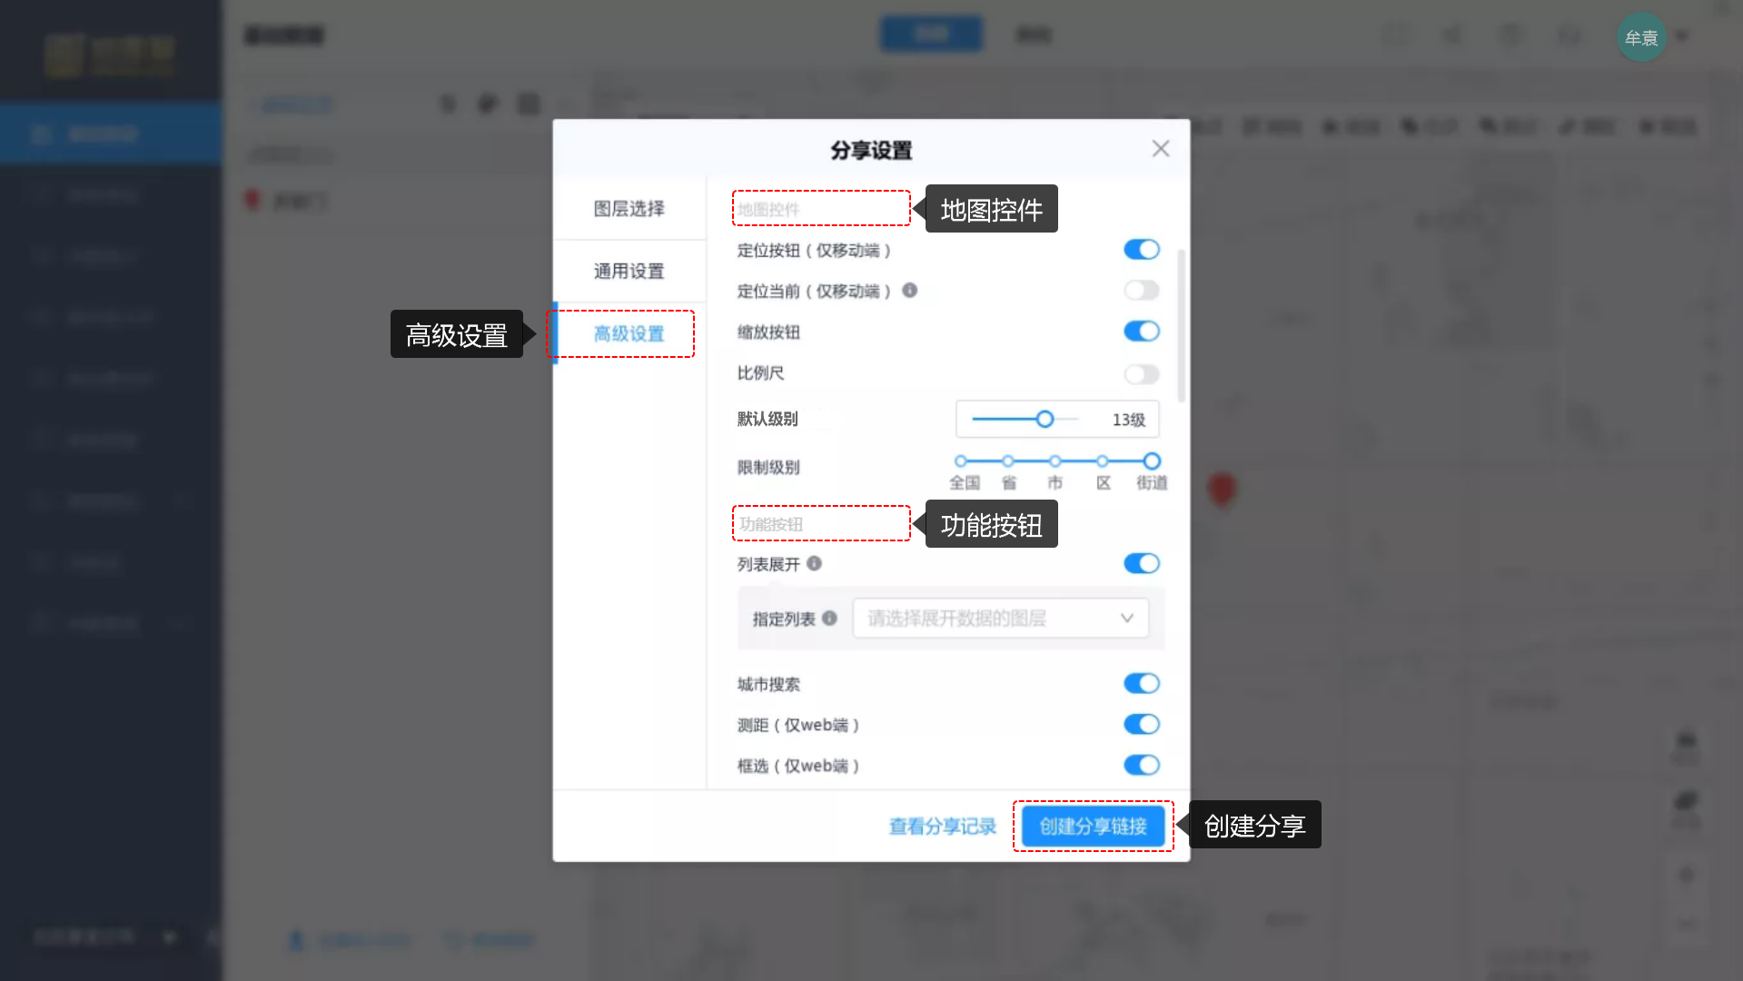Image resolution: width=1743 pixels, height=981 pixels.
Task: Click the 创建分享链接 button
Action: point(1093,827)
